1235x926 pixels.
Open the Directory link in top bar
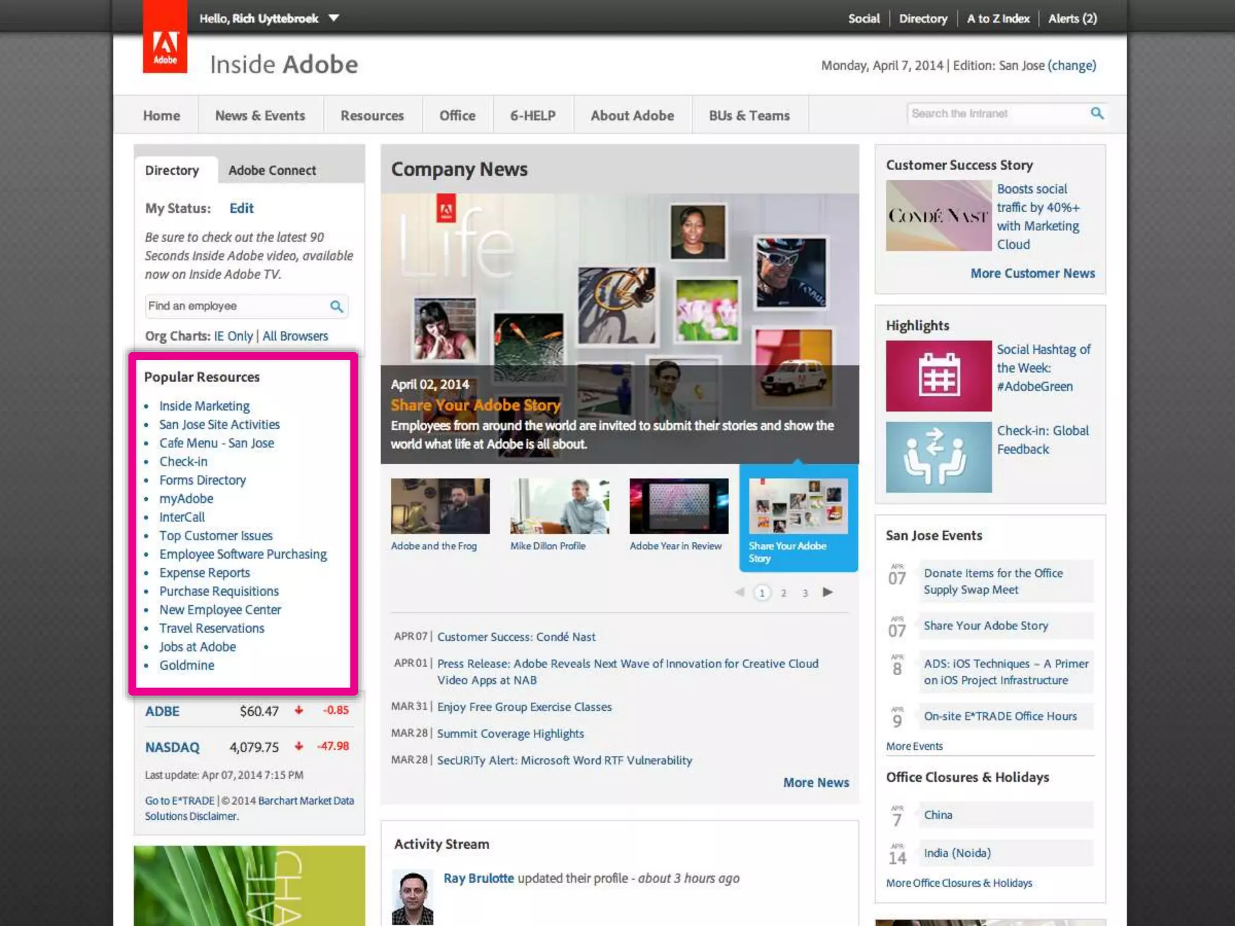[x=923, y=19]
